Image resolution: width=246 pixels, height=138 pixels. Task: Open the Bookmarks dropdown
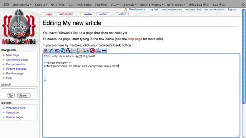(x=22, y=5)
